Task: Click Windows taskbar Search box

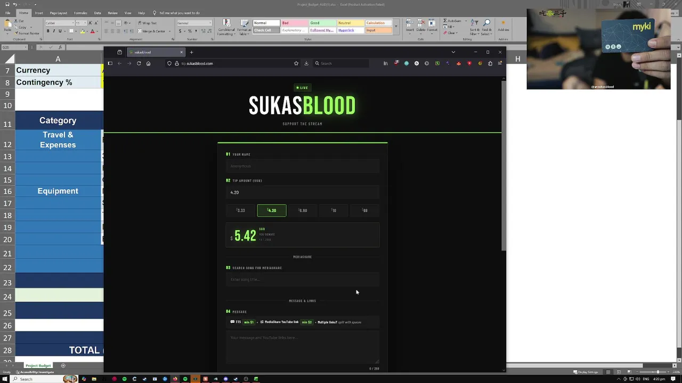Action: tap(44, 379)
